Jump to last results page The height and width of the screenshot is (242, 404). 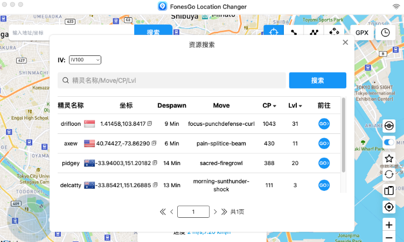click(224, 212)
